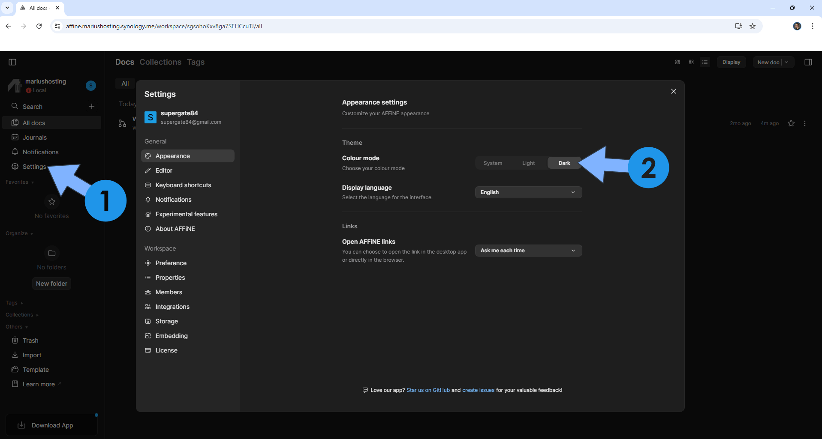Select the list view icon
This screenshot has height=439, width=822.
click(705, 62)
